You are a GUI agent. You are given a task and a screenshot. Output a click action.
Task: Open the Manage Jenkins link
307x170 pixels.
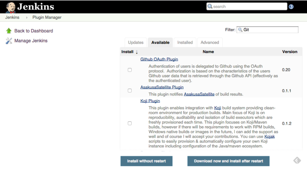pos(31,41)
